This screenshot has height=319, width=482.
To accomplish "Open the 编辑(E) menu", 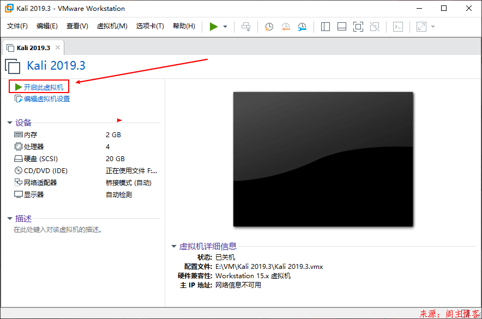I will pos(47,26).
